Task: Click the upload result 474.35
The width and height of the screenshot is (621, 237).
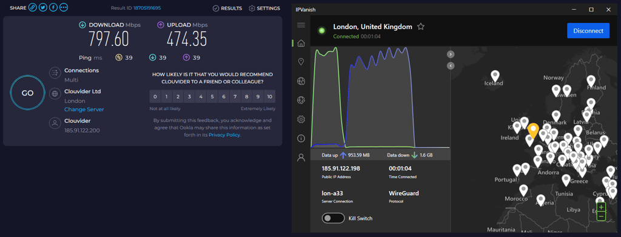Action: coord(187,39)
